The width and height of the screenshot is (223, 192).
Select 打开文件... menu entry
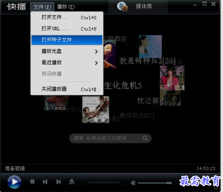(67, 17)
